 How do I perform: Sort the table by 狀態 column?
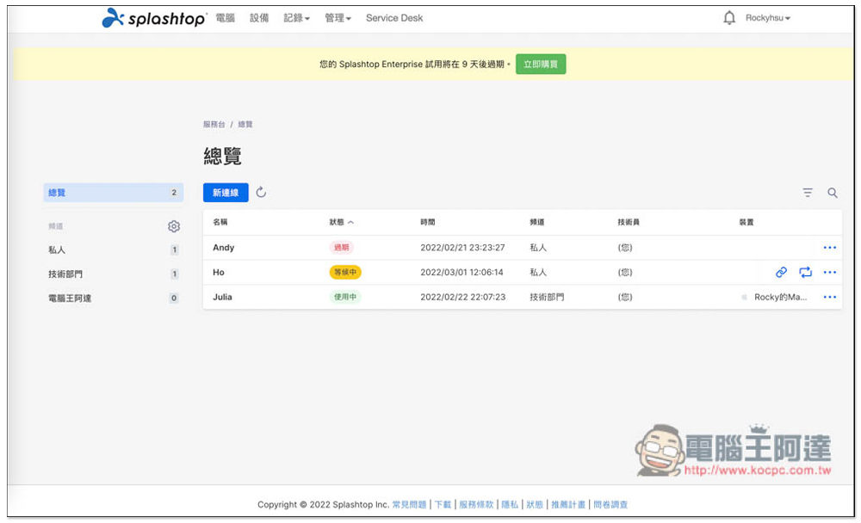(x=342, y=222)
